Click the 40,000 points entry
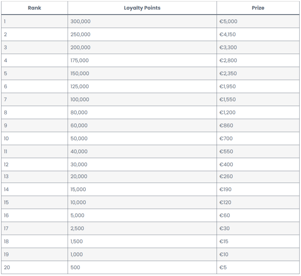This screenshot has height=276, width=301. tap(79, 152)
